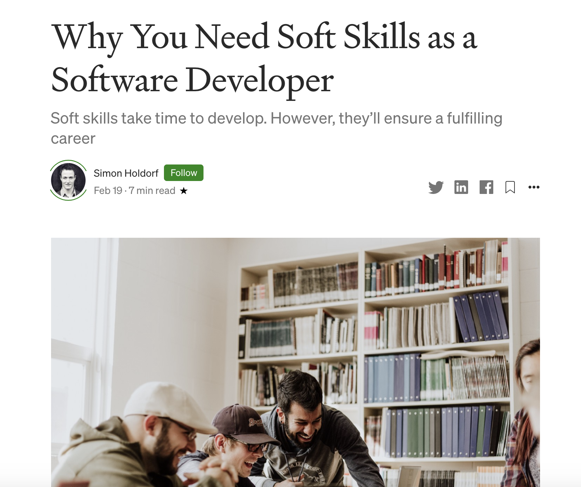Click the article title heading
581x487 pixels.
[264, 58]
